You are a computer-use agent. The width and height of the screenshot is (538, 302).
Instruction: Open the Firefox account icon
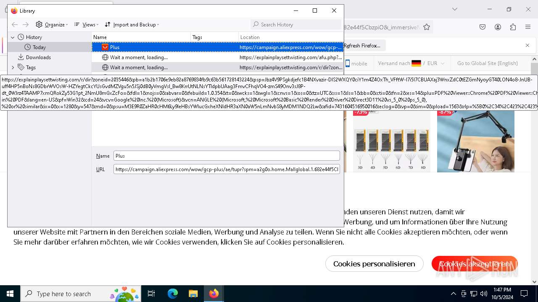coord(498,27)
